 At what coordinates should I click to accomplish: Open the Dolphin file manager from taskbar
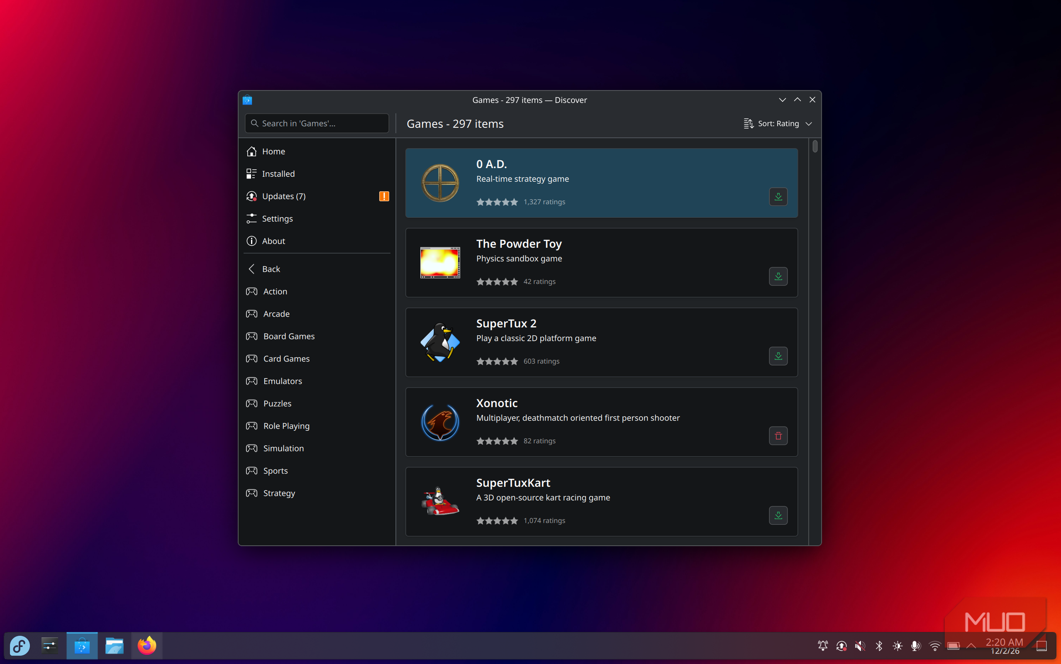click(114, 646)
